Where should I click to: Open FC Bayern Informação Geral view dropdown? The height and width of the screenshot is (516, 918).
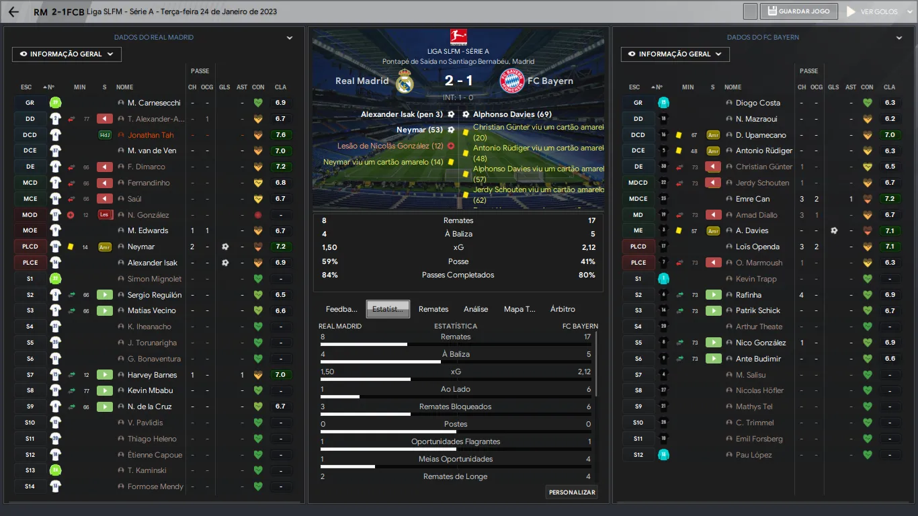[675, 54]
